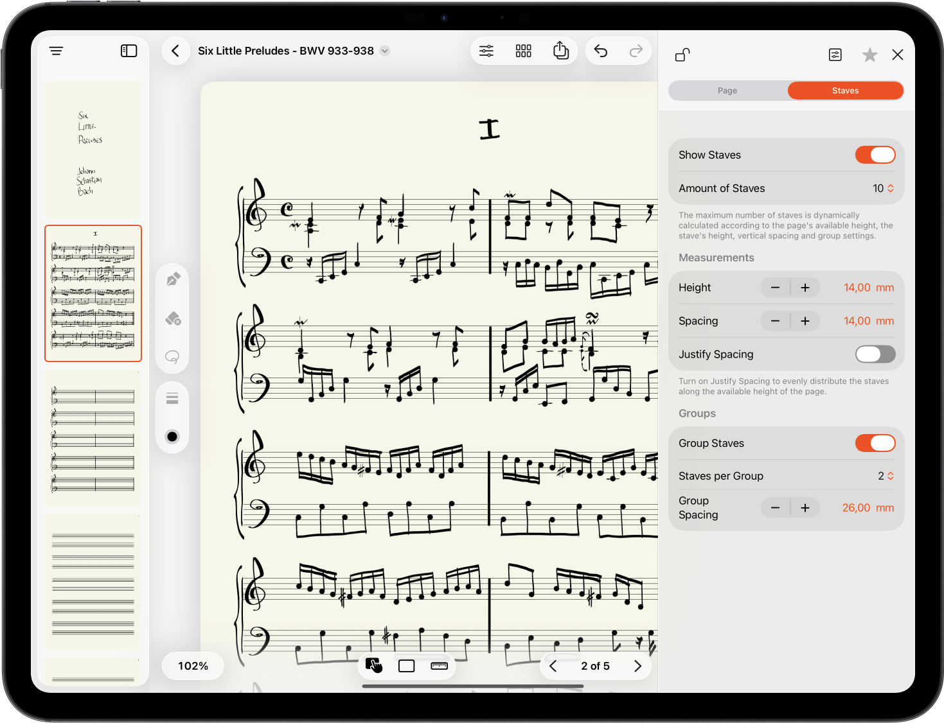The image size is (944, 723).
Task: Undo the last action
Action: point(601,51)
